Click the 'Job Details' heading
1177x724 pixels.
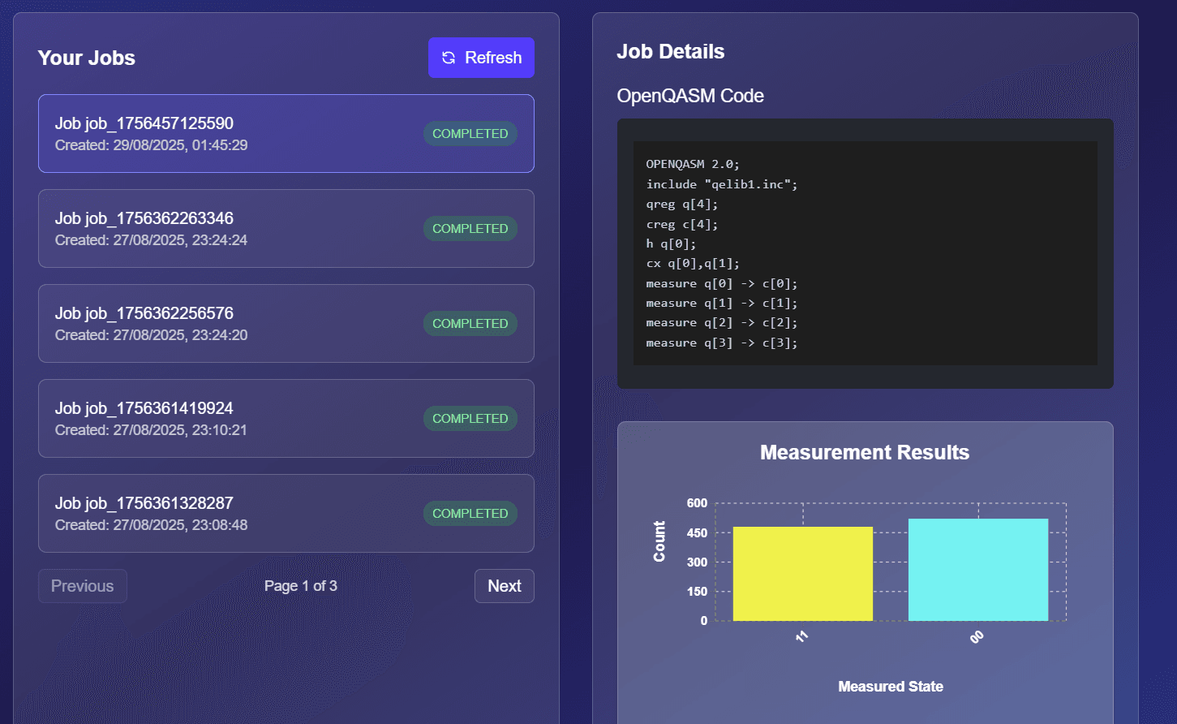pos(671,51)
